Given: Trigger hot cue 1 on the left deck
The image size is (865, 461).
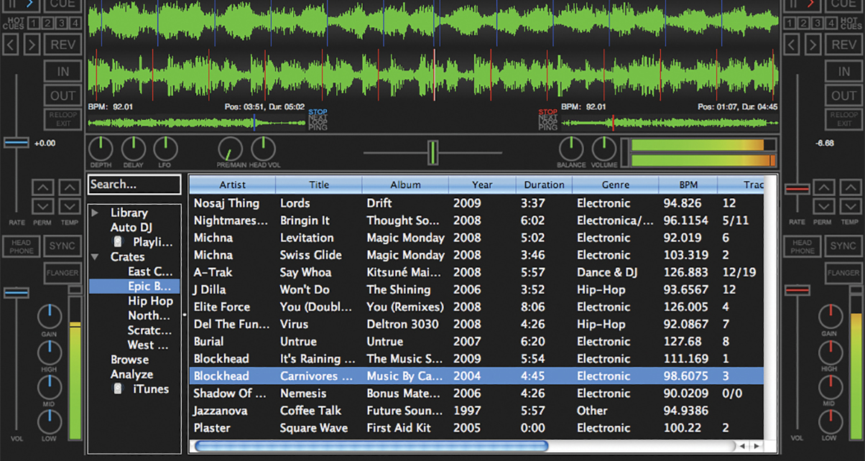Looking at the screenshot, I should tap(33, 23).
